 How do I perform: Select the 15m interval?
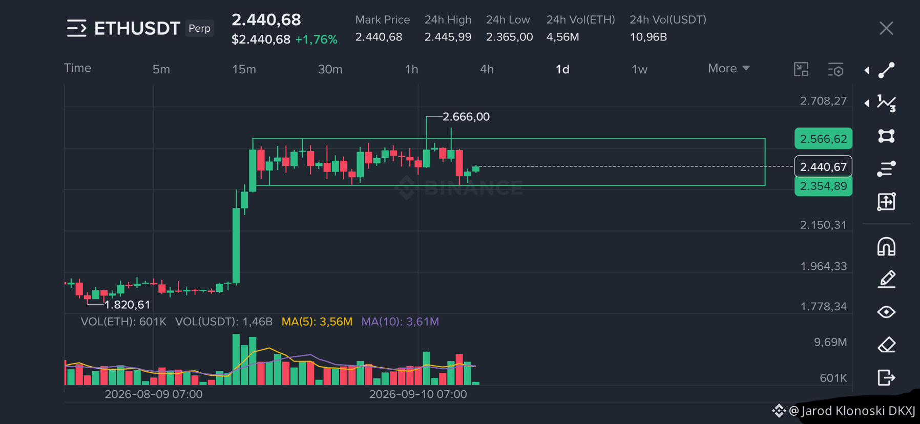point(244,69)
